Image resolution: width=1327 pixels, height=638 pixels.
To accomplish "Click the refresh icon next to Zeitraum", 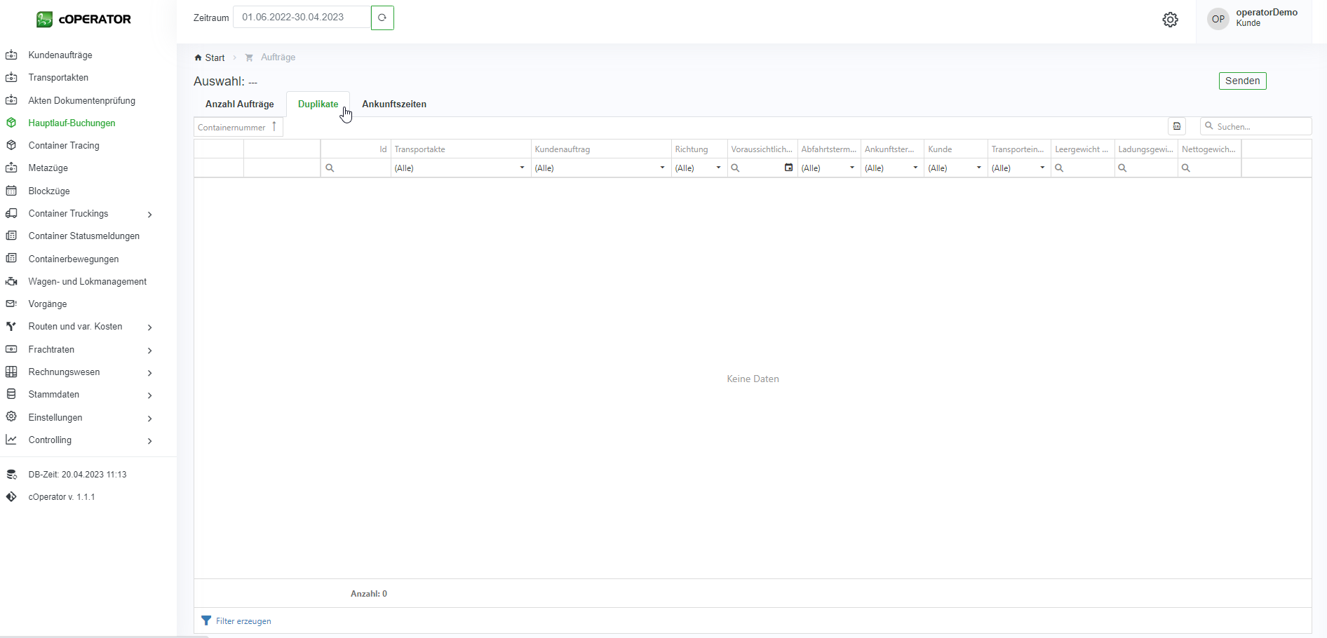I will [x=382, y=18].
